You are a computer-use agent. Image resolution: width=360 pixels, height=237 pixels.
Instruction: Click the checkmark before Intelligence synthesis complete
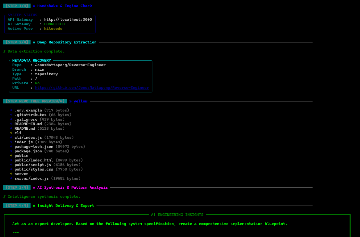coord(4,196)
